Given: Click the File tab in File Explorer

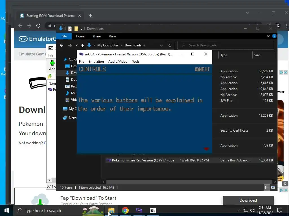Looking at the screenshot, I should point(64,36).
